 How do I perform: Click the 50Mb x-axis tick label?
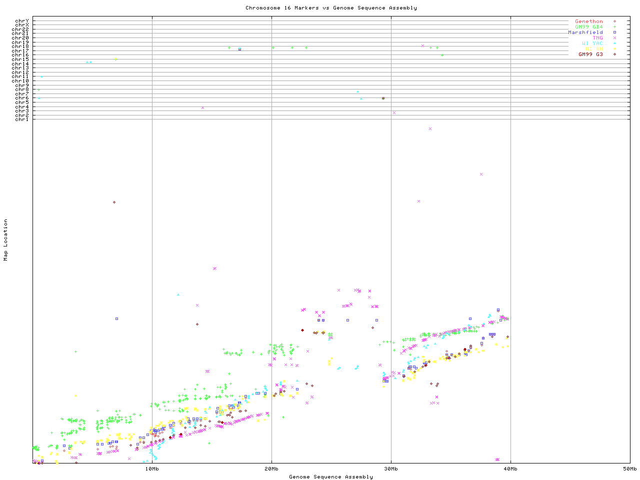tap(629, 469)
